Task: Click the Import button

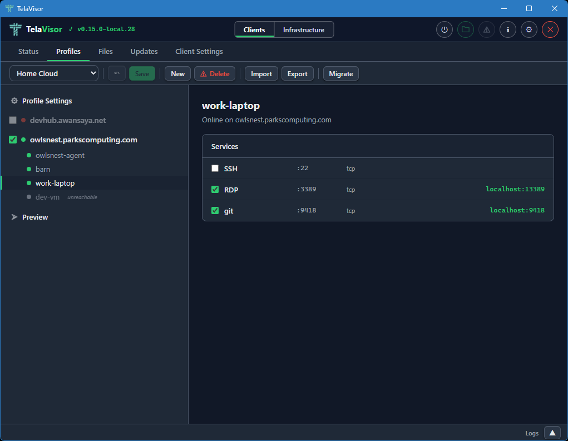Action: [x=261, y=73]
